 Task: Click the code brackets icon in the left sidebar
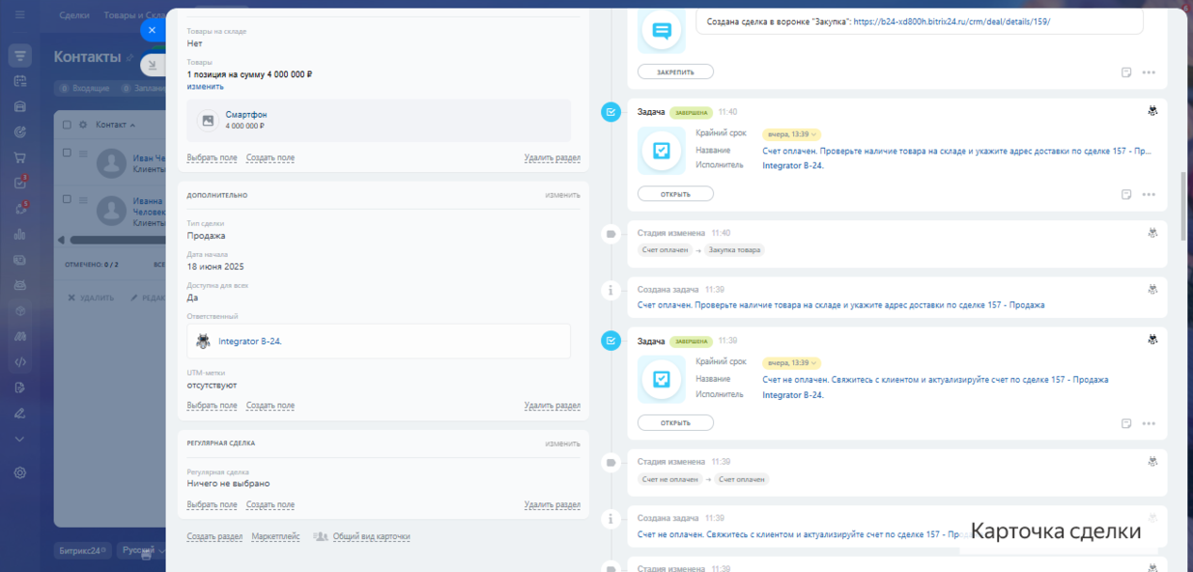click(x=20, y=362)
